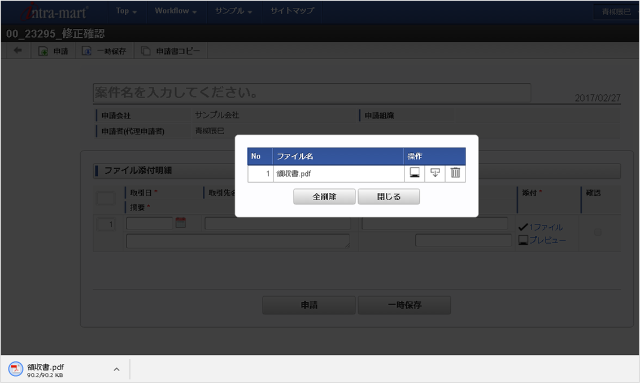Click the 一時保存 icon in the toolbar
This screenshot has width=640, height=383.
(x=103, y=50)
